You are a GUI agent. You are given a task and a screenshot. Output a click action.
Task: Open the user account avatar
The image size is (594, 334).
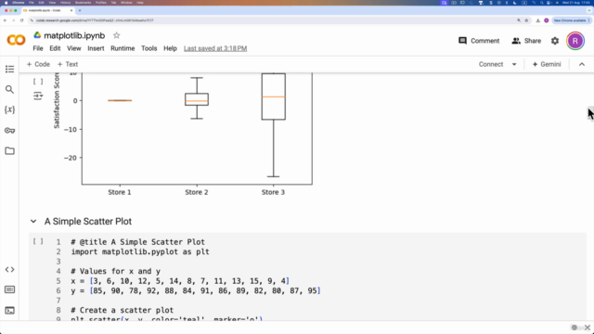(575, 41)
